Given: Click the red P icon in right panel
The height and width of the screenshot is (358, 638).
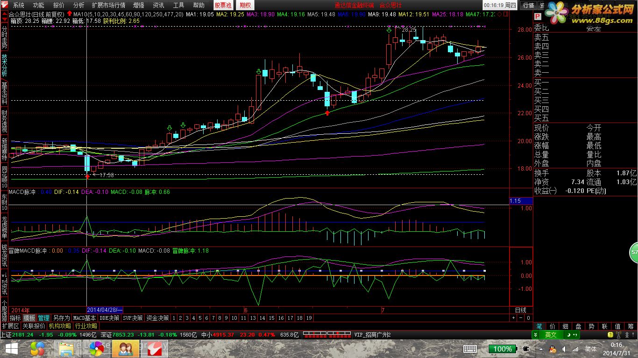Looking at the screenshot, I should point(537,15).
